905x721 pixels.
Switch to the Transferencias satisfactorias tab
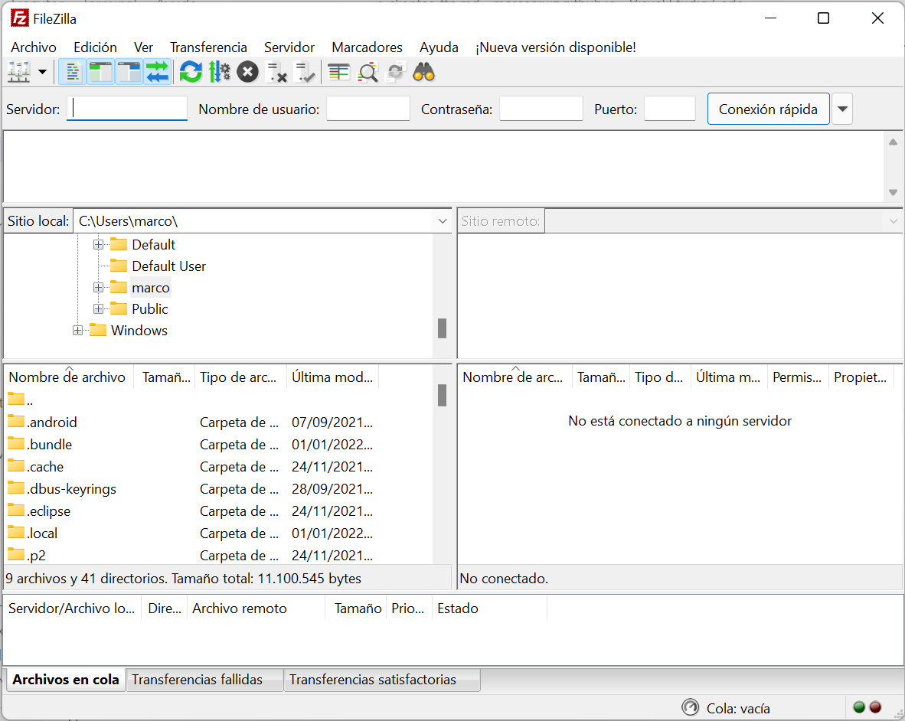382,680
